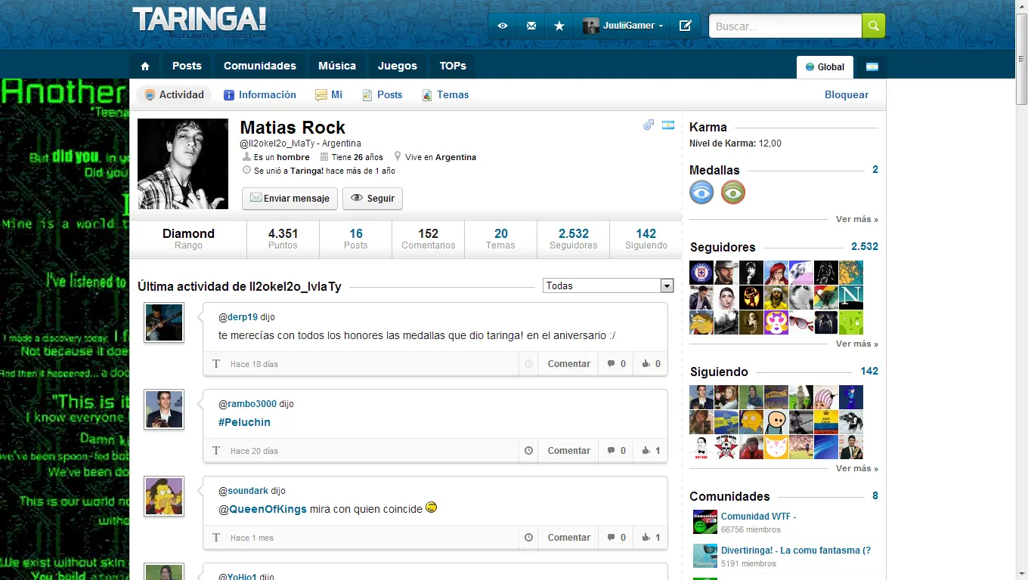Switch to the Posts profile tab
This screenshot has width=1028, height=580.
[382, 95]
